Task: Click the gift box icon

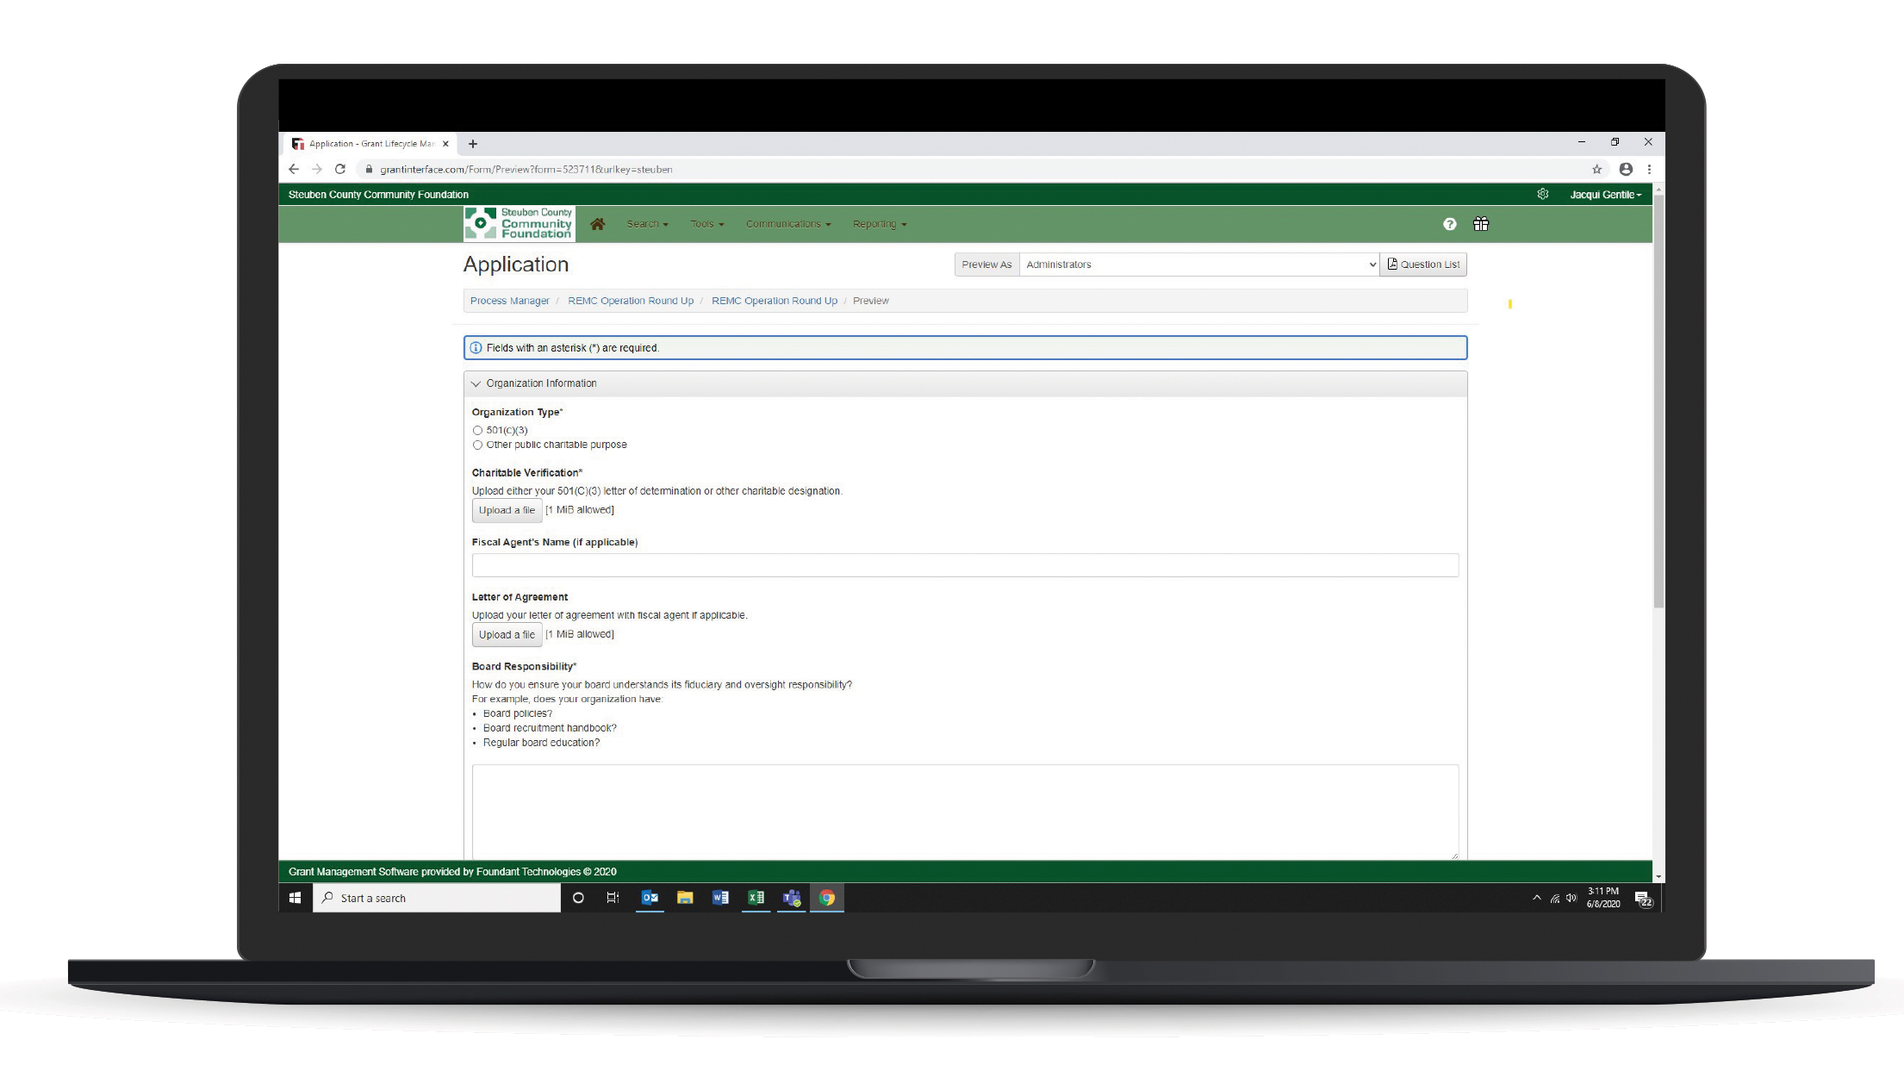Action: click(x=1480, y=224)
